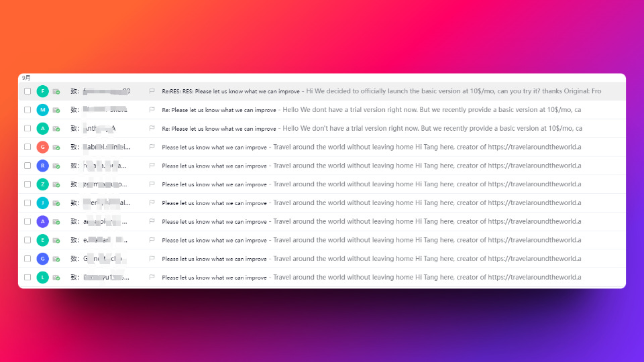The image size is (644, 362).
Task: Click preview 'Hello We dont have a trial version'
Action: (431, 109)
